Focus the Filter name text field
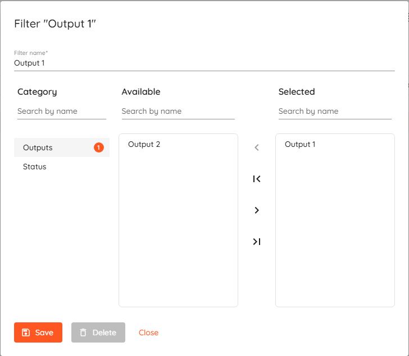This screenshot has width=409, height=356. pyautogui.click(x=204, y=63)
